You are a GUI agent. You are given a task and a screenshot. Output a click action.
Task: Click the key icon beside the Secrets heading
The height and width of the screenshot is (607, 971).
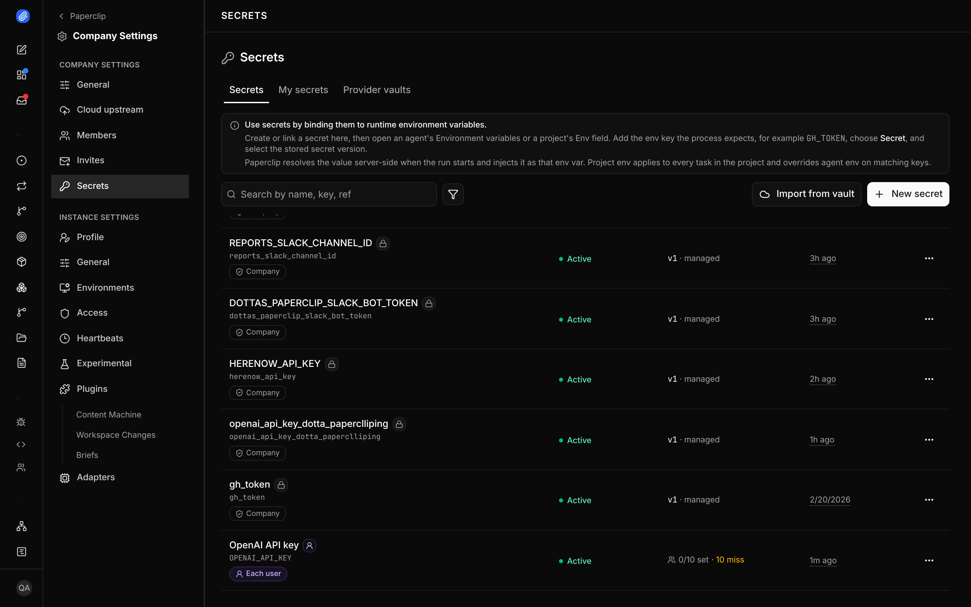[228, 58]
